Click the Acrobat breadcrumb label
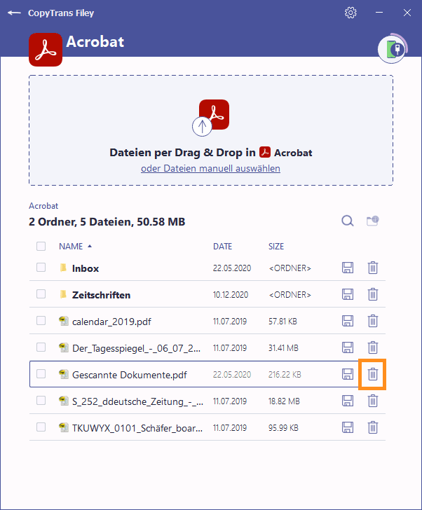The image size is (422, 510). click(x=43, y=206)
